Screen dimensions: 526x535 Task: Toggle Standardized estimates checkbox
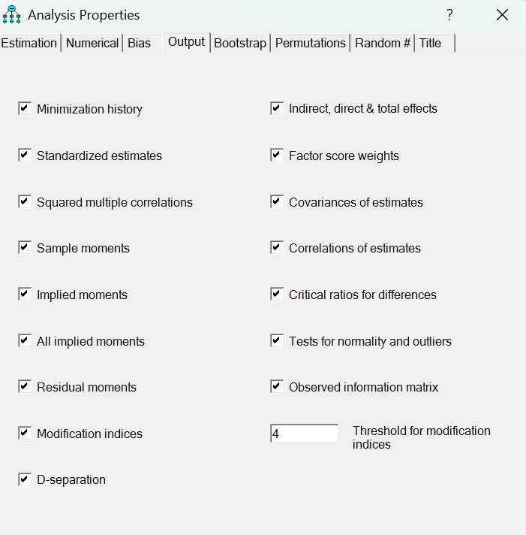click(25, 156)
